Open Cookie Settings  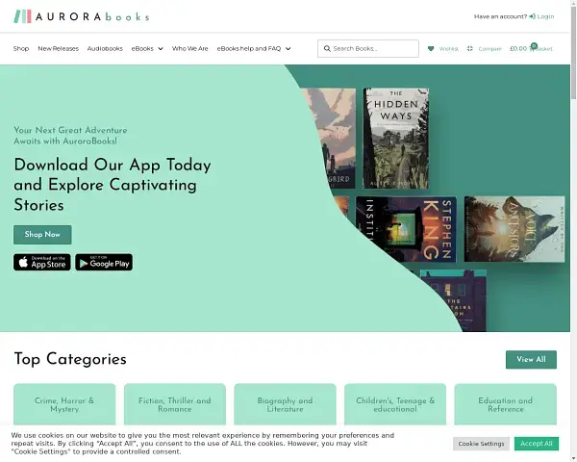click(x=481, y=444)
